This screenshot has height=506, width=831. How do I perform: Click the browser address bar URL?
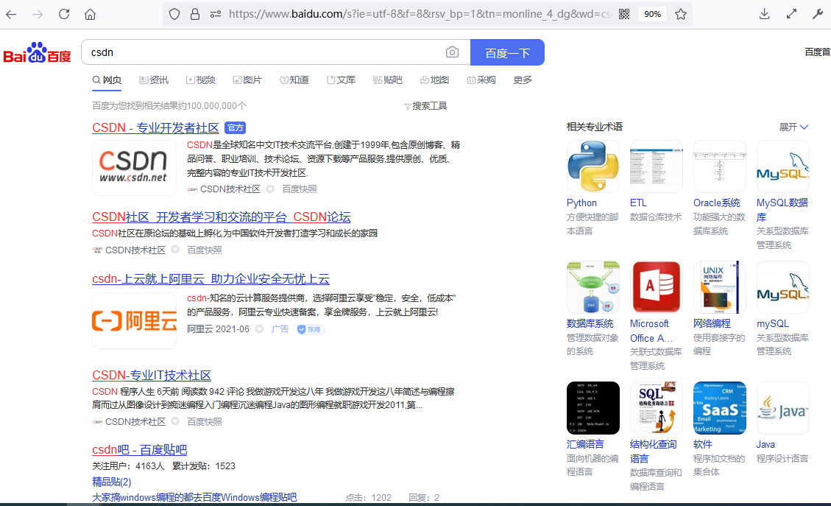(419, 14)
